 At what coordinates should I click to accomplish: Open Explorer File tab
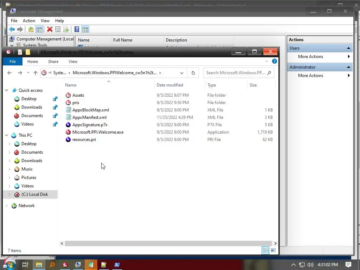[x=13, y=62]
